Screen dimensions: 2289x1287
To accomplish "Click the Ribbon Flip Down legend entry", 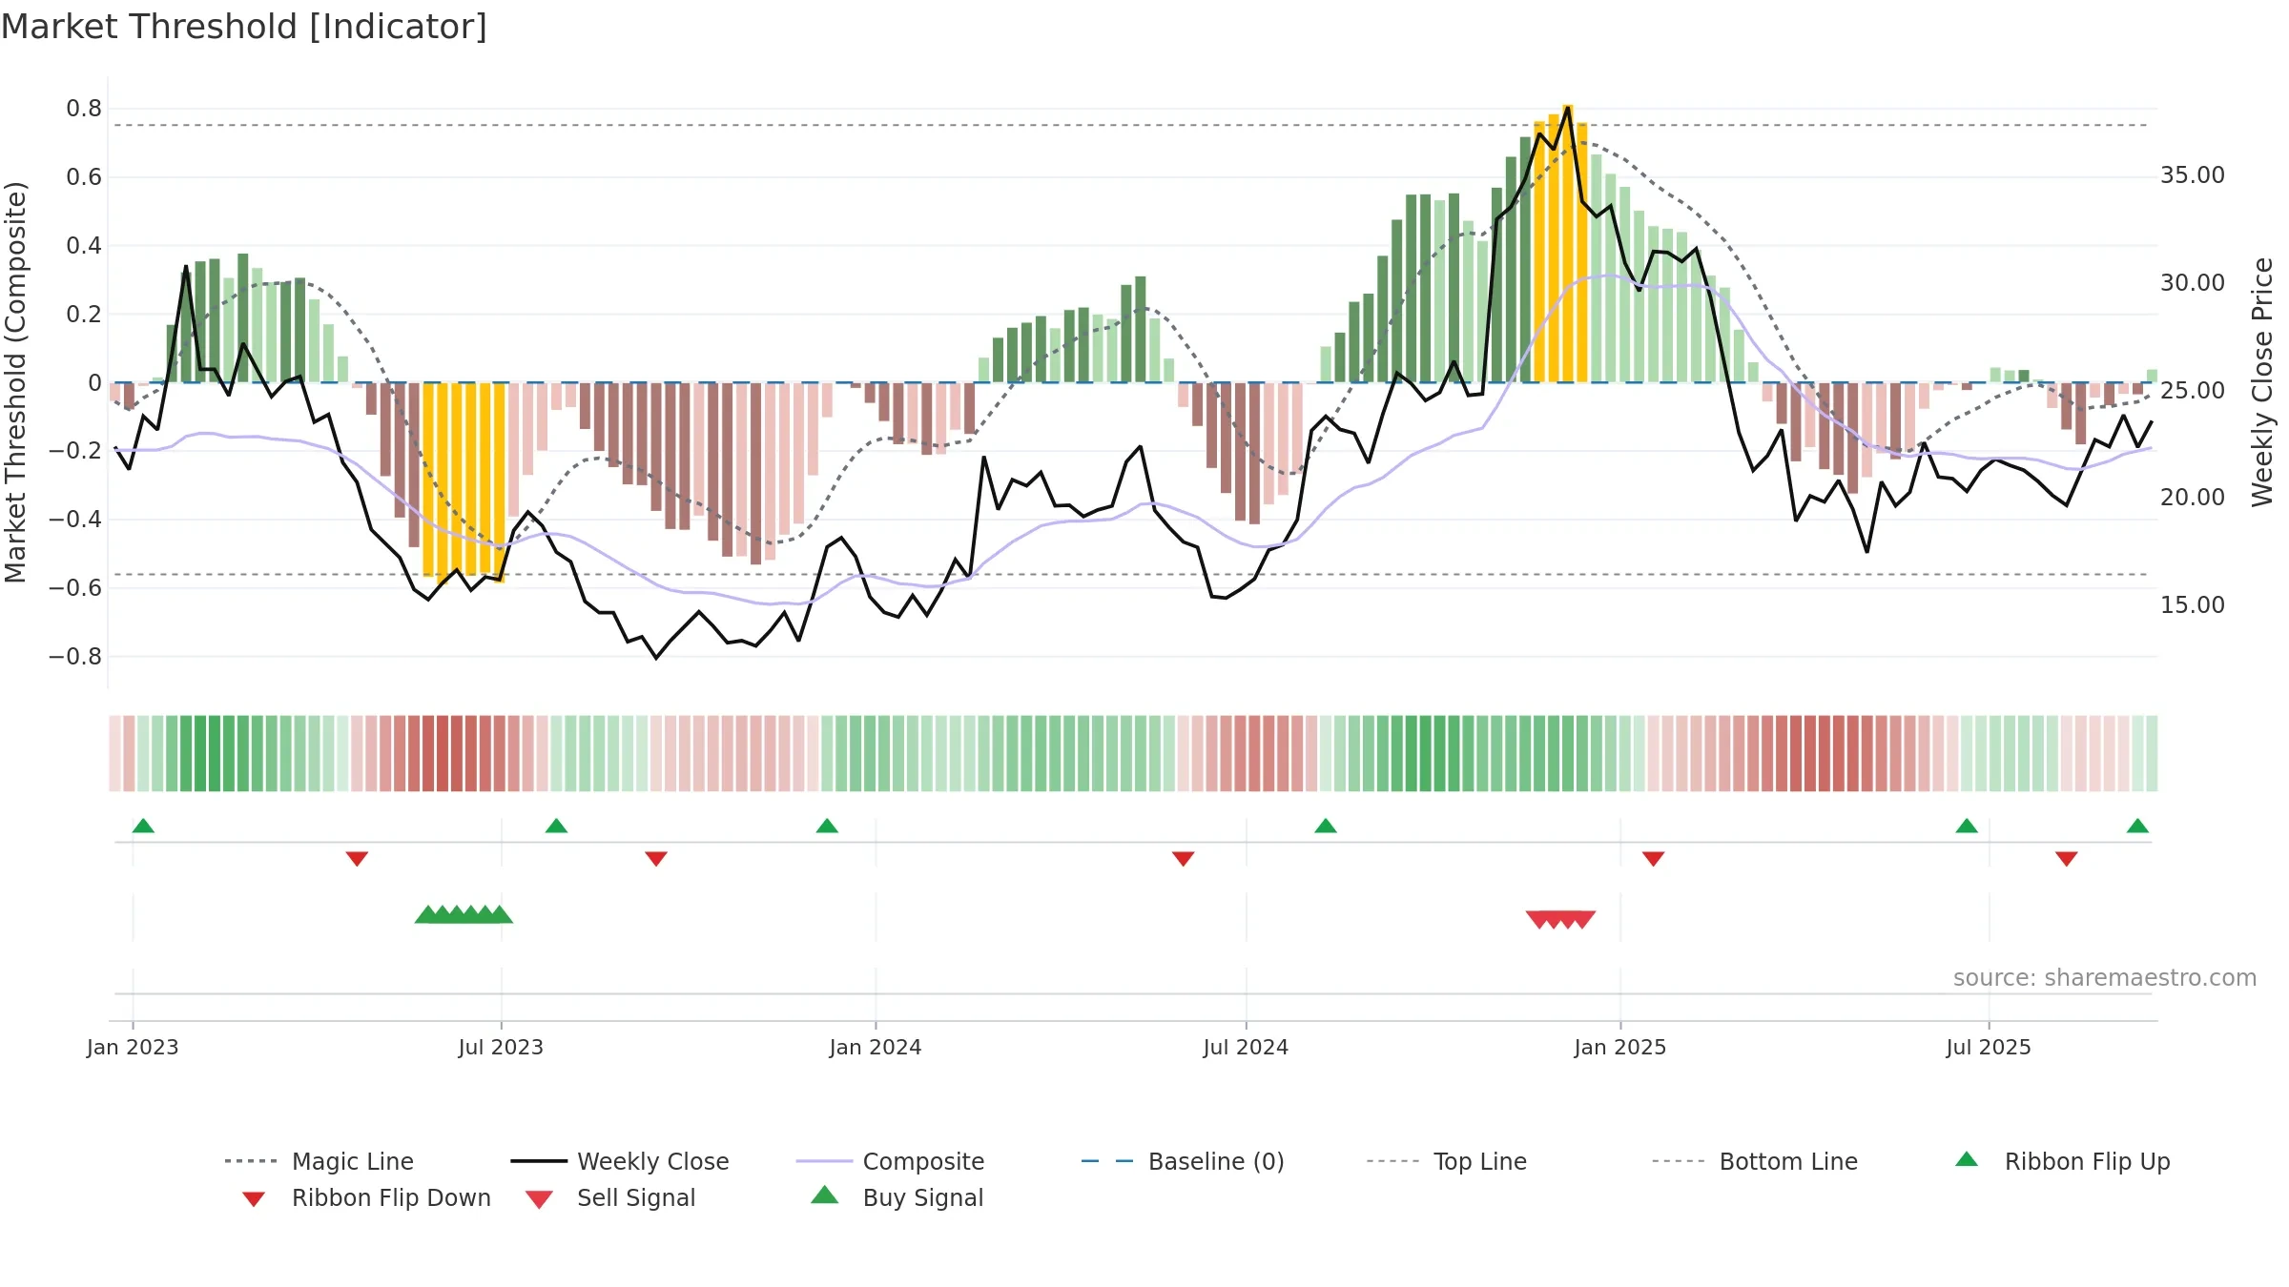I will tap(365, 1197).
